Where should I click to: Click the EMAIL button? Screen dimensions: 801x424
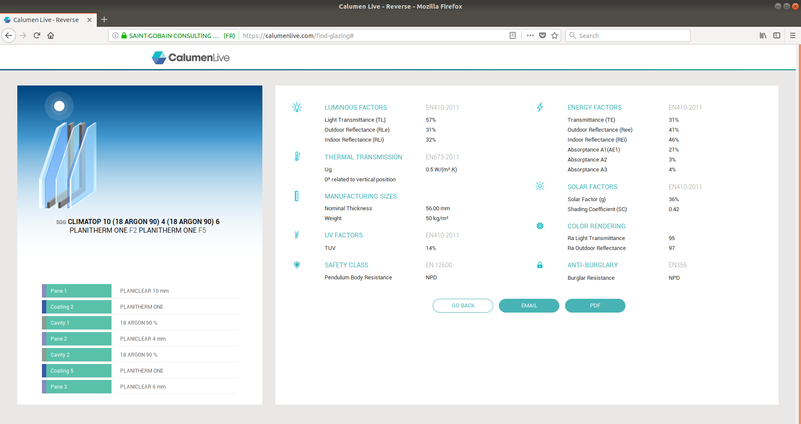click(529, 306)
